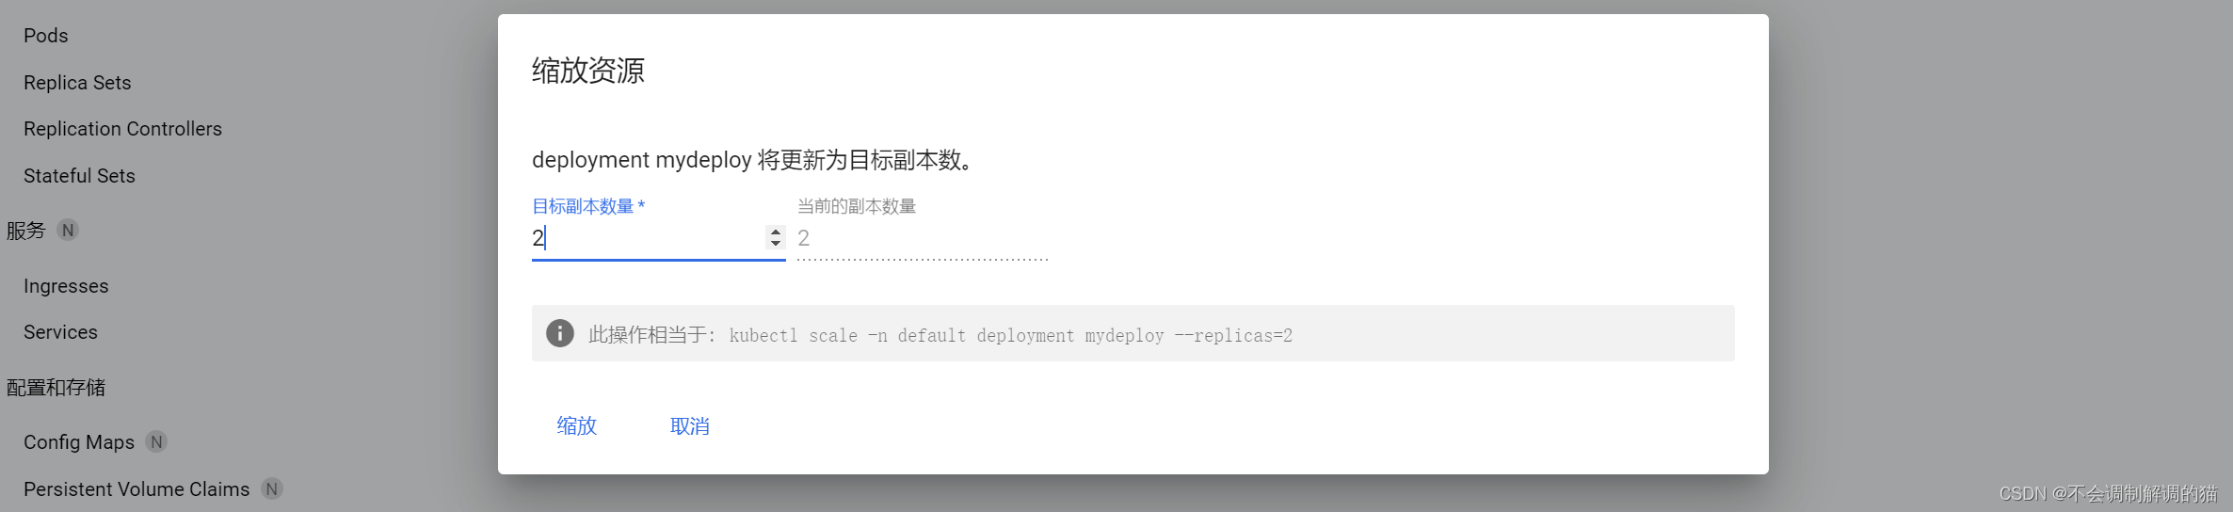This screenshot has width=2233, height=512.
Task: Cancel the dialog with 取消 button
Action: click(690, 426)
